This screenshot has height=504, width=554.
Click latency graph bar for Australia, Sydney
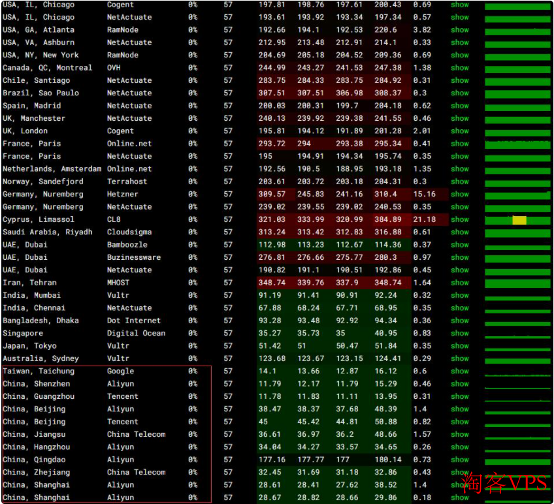pos(517,360)
